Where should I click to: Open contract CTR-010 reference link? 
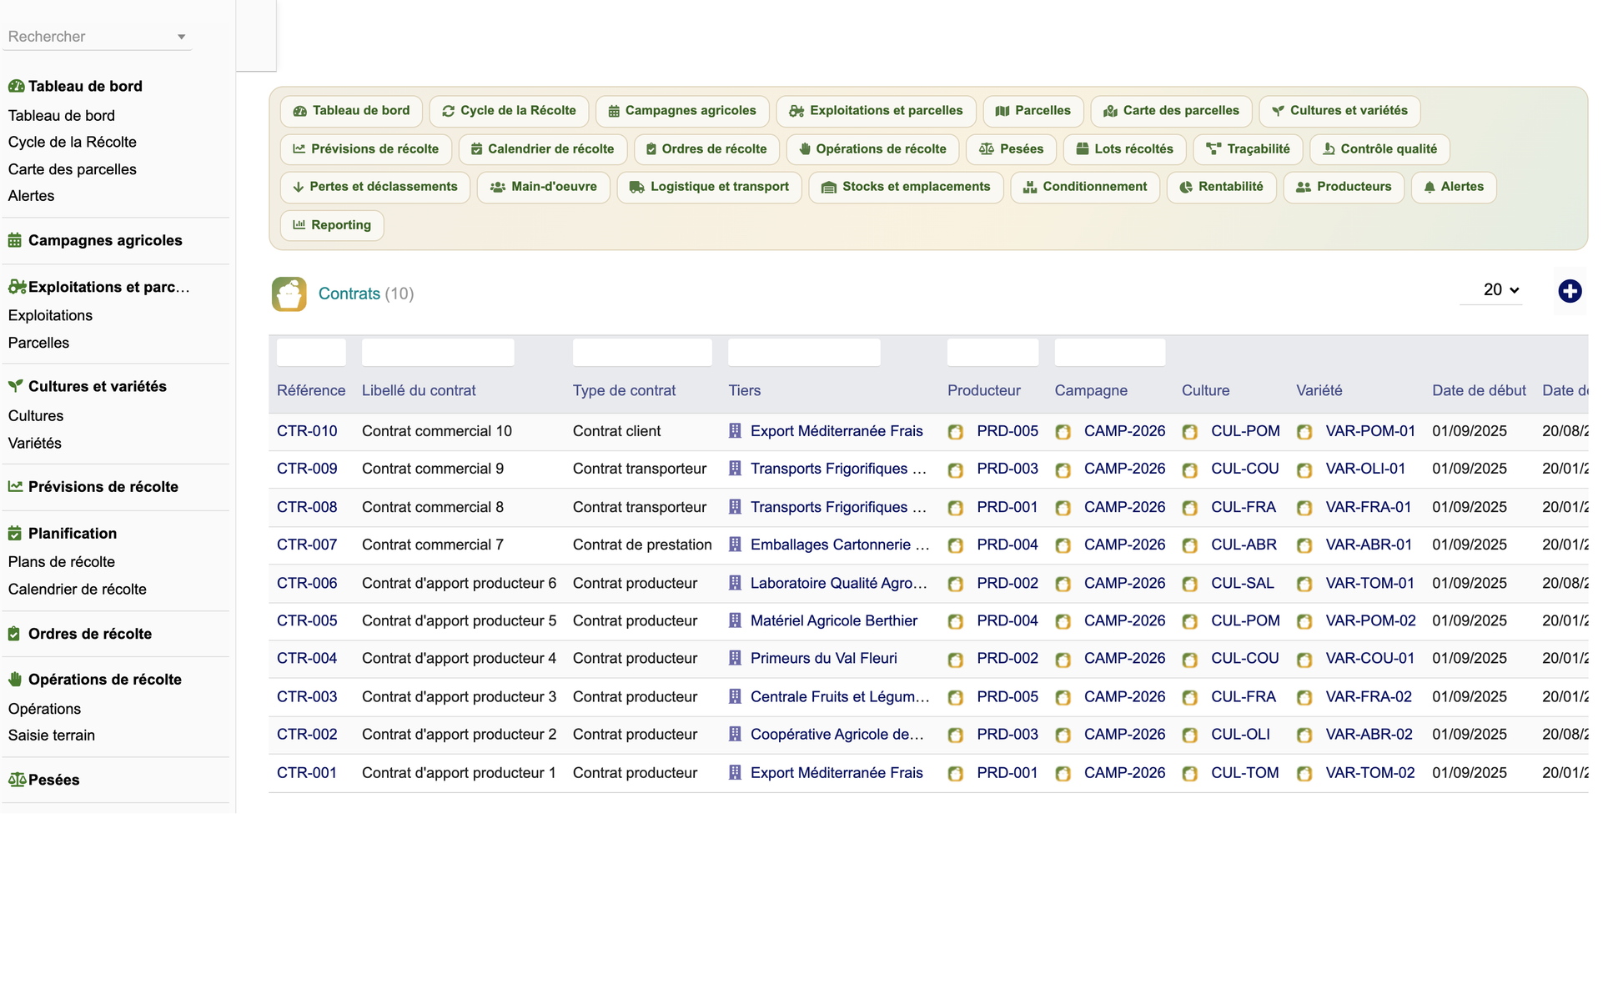pyautogui.click(x=307, y=431)
